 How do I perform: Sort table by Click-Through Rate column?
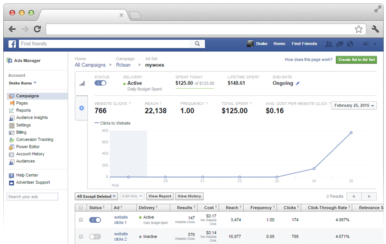(327, 208)
